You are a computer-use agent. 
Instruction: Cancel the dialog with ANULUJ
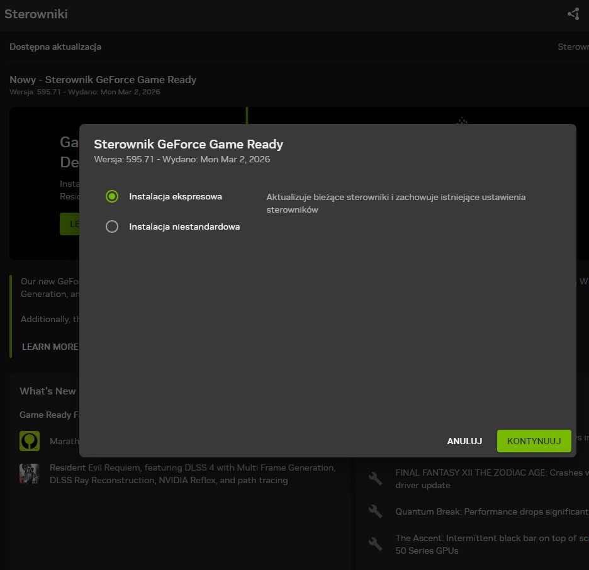point(464,441)
